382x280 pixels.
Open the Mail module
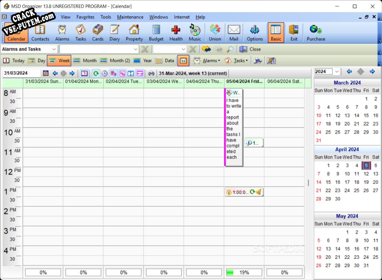click(x=234, y=33)
